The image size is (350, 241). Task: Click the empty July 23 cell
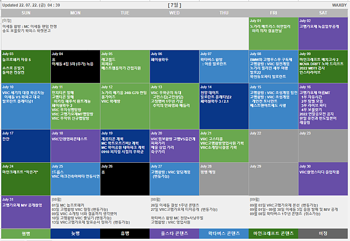pyautogui.click(x=323, y=146)
